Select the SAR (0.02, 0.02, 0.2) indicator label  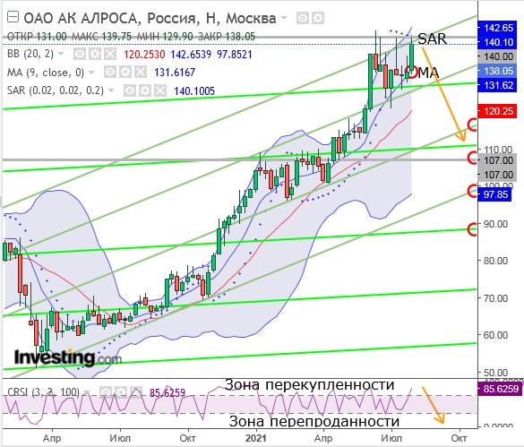56,90
